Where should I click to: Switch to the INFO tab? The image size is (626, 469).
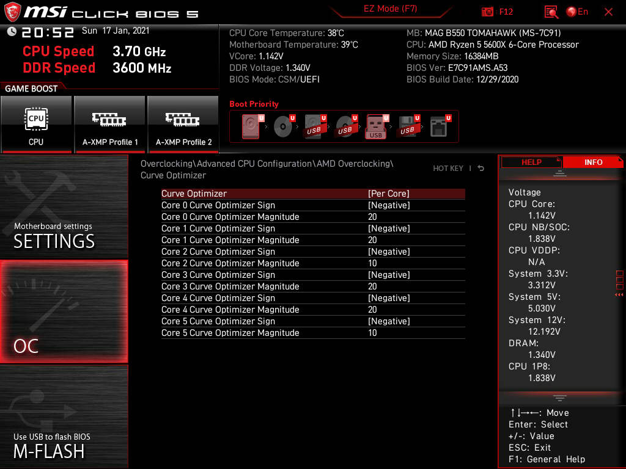(x=593, y=162)
